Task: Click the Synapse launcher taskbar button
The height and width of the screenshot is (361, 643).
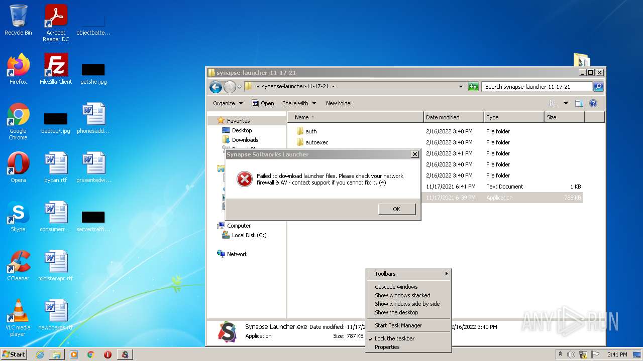Action: (125, 354)
